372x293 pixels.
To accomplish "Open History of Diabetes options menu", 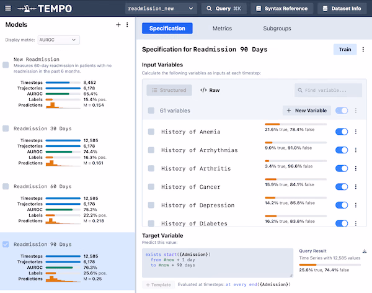I will [x=356, y=223].
